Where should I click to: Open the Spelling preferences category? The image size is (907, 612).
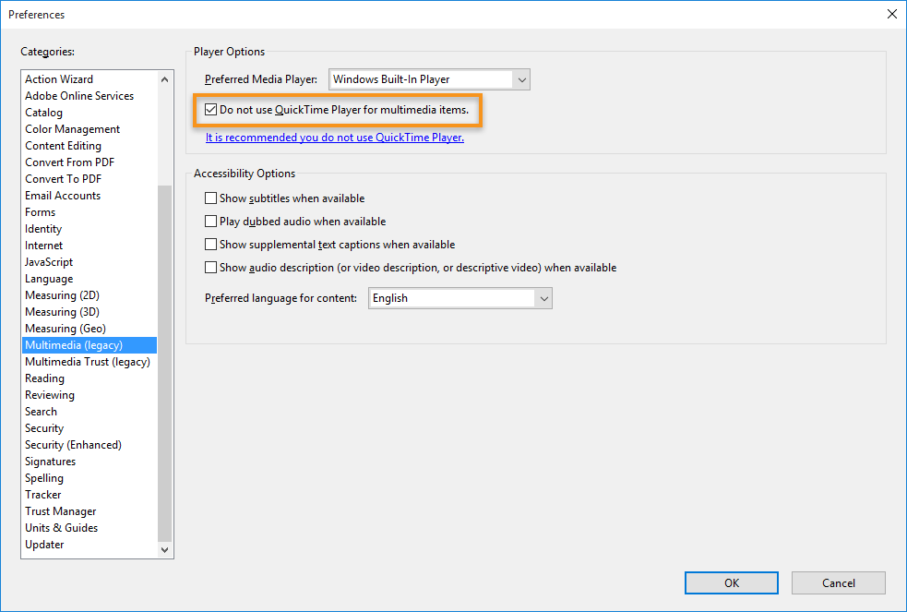coord(44,477)
